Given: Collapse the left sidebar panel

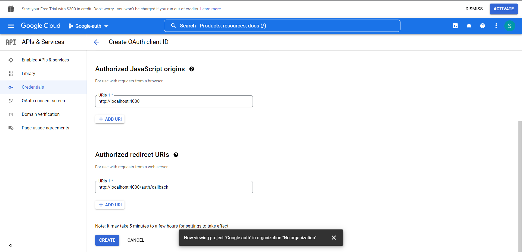Looking at the screenshot, I should tap(11, 246).
